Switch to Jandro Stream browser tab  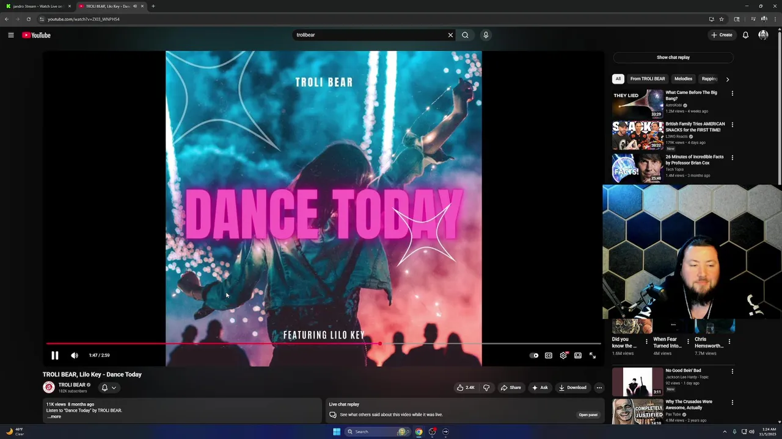pyautogui.click(x=38, y=6)
